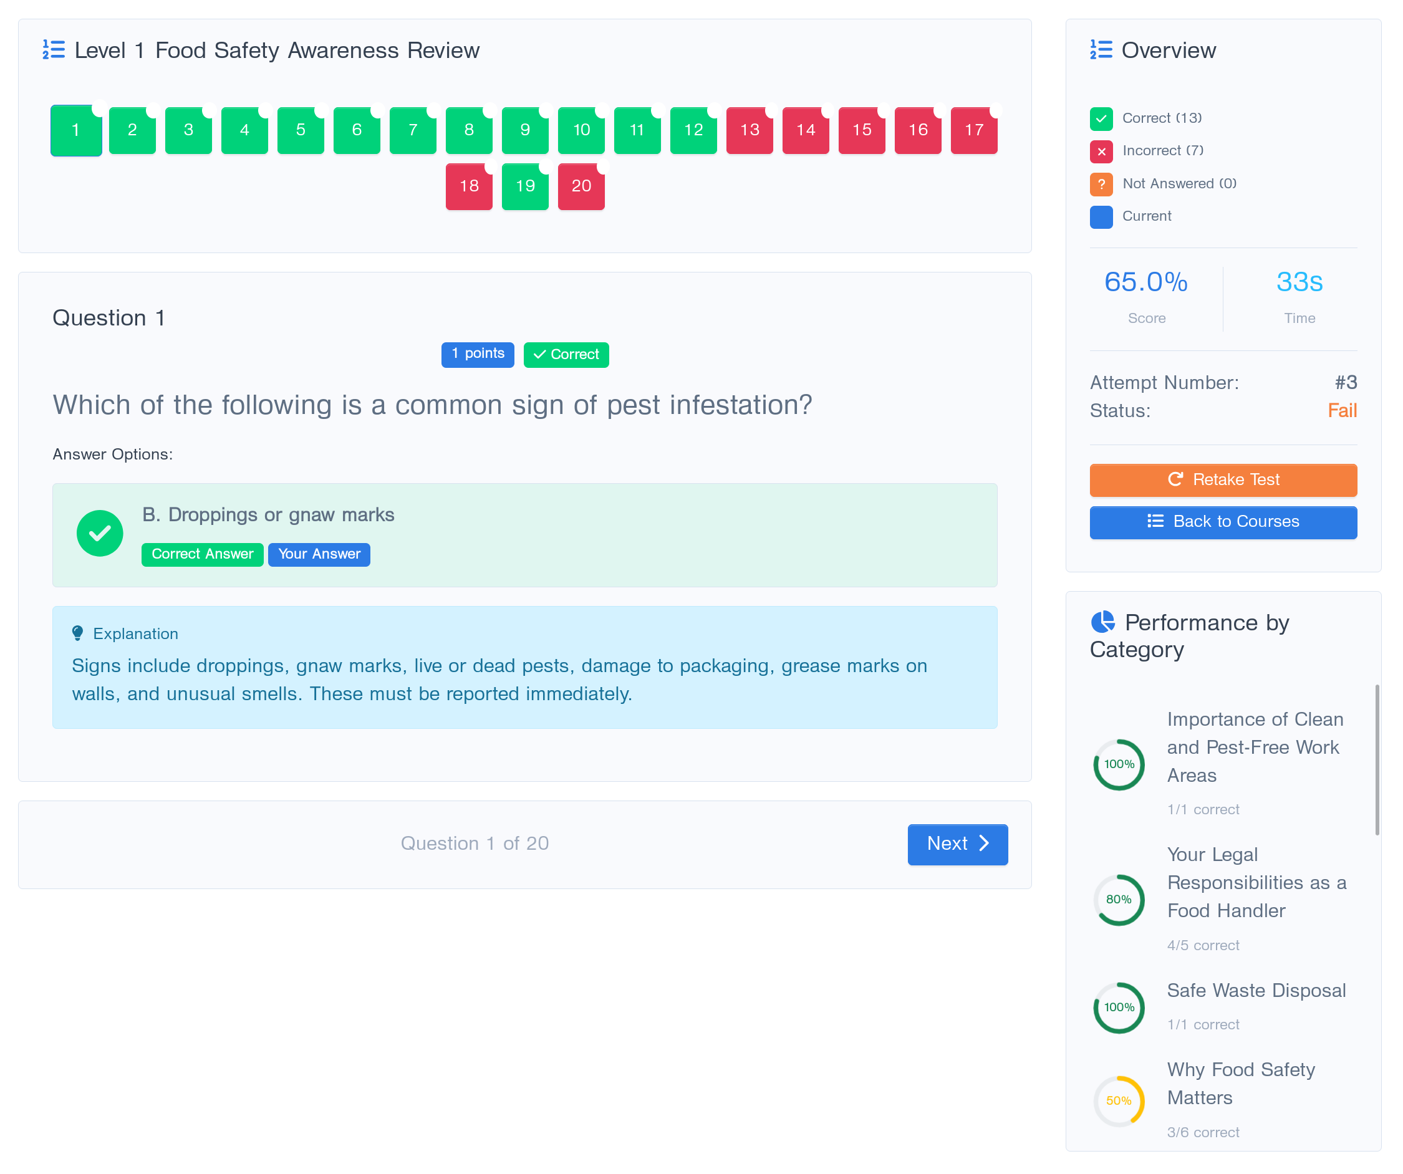This screenshot has height=1174, width=1403.
Task: Click the Current legend indicator in Overview
Action: pos(1101,216)
